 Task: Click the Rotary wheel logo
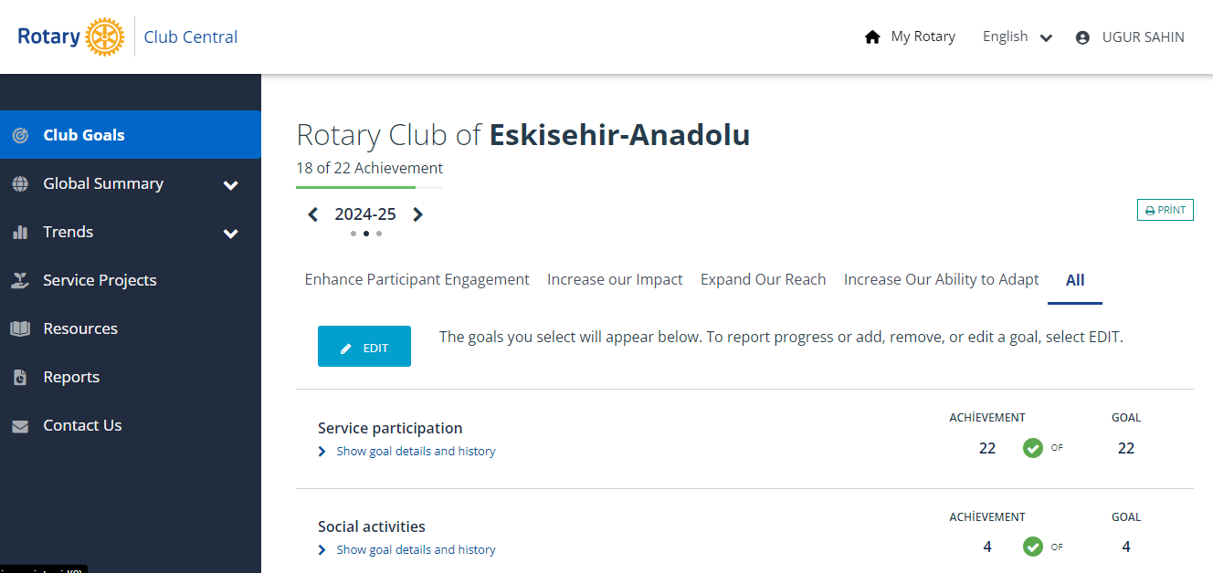point(104,37)
